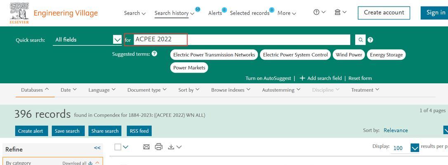The image size is (448, 165).
Task: Click the plus icon before Add search field
Action: click(302, 78)
